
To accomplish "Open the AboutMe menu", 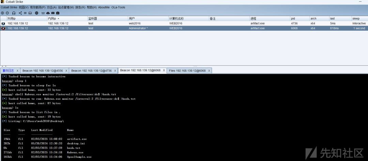I will tap(104, 7).
